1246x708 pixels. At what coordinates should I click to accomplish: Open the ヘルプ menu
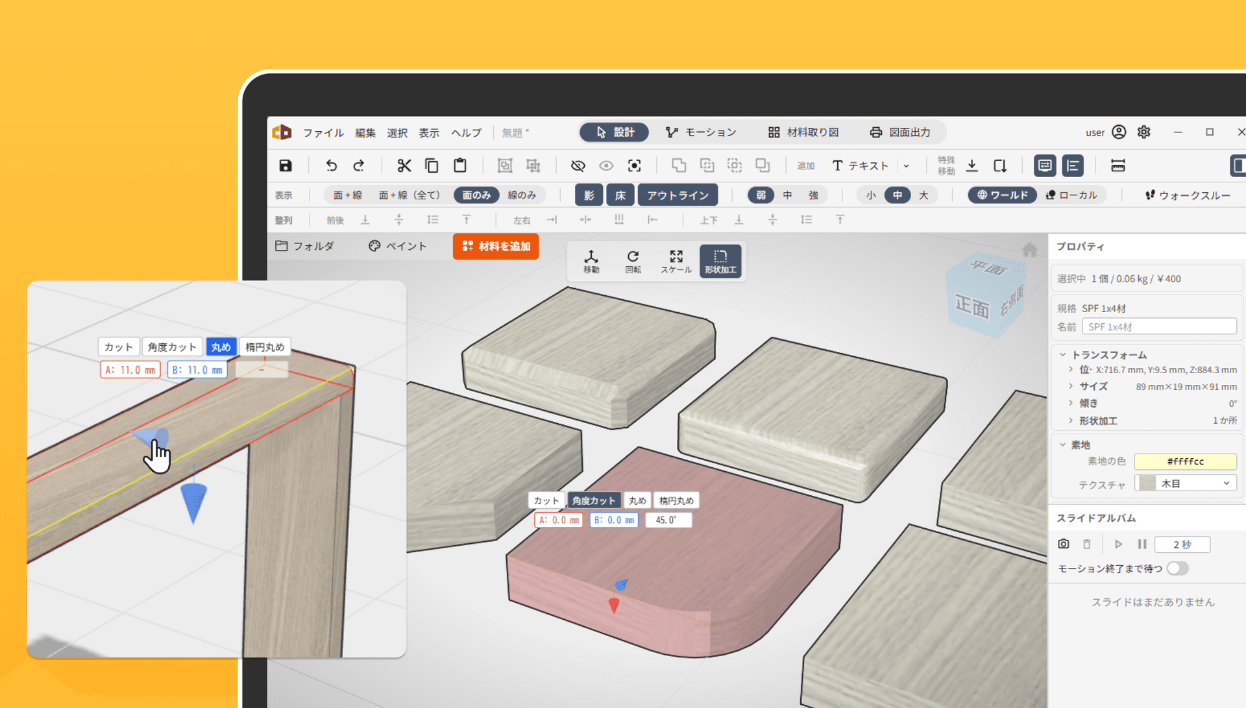[x=467, y=132]
